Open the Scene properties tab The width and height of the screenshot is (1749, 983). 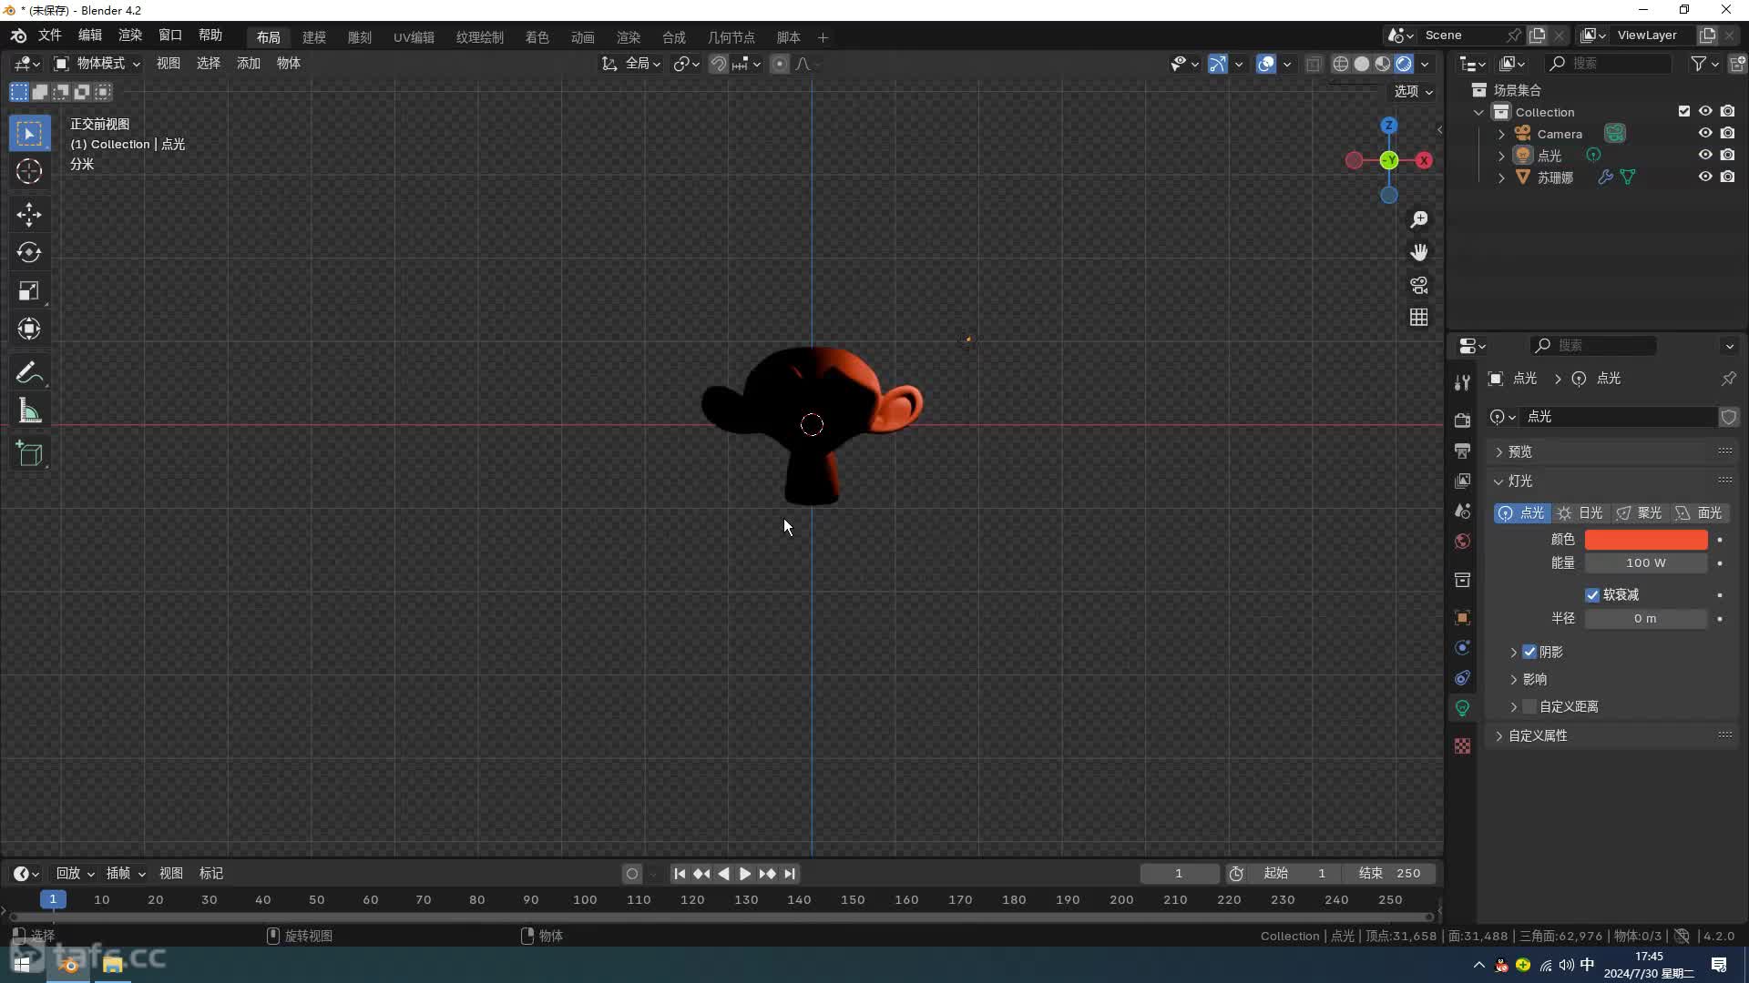tap(1462, 511)
